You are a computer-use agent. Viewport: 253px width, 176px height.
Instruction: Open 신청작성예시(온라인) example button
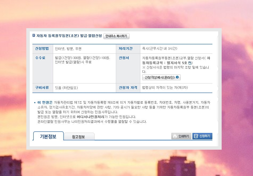(161, 77)
